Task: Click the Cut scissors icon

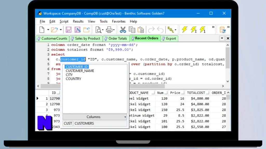Action: tap(123, 30)
